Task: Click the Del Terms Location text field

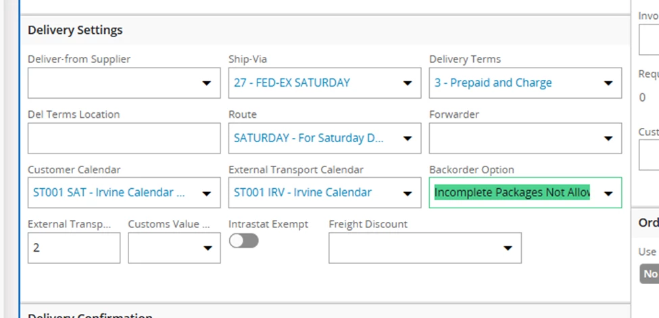Action: [124, 138]
